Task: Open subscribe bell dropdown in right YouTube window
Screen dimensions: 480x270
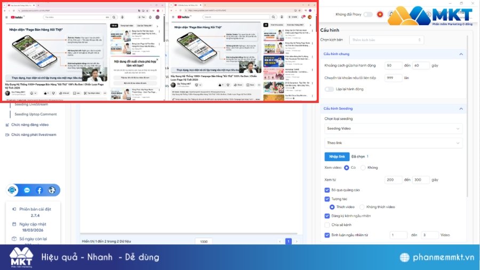Action: coord(197,85)
